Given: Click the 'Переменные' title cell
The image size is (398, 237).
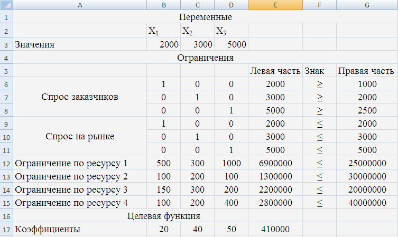Looking at the screenshot, I should pyautogui.click(x=206, y=17).
